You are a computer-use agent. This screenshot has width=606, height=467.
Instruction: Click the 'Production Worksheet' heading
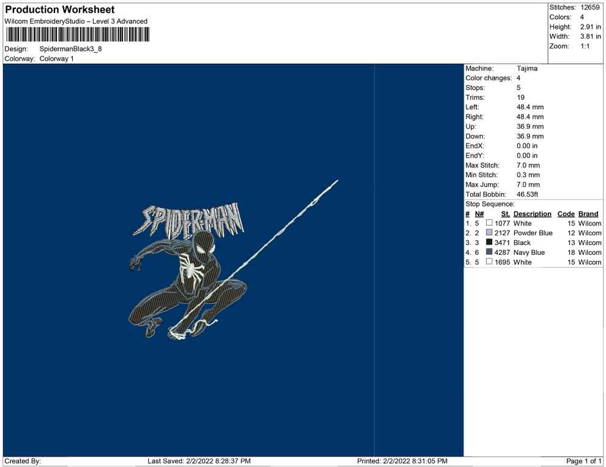pos(60,10)
